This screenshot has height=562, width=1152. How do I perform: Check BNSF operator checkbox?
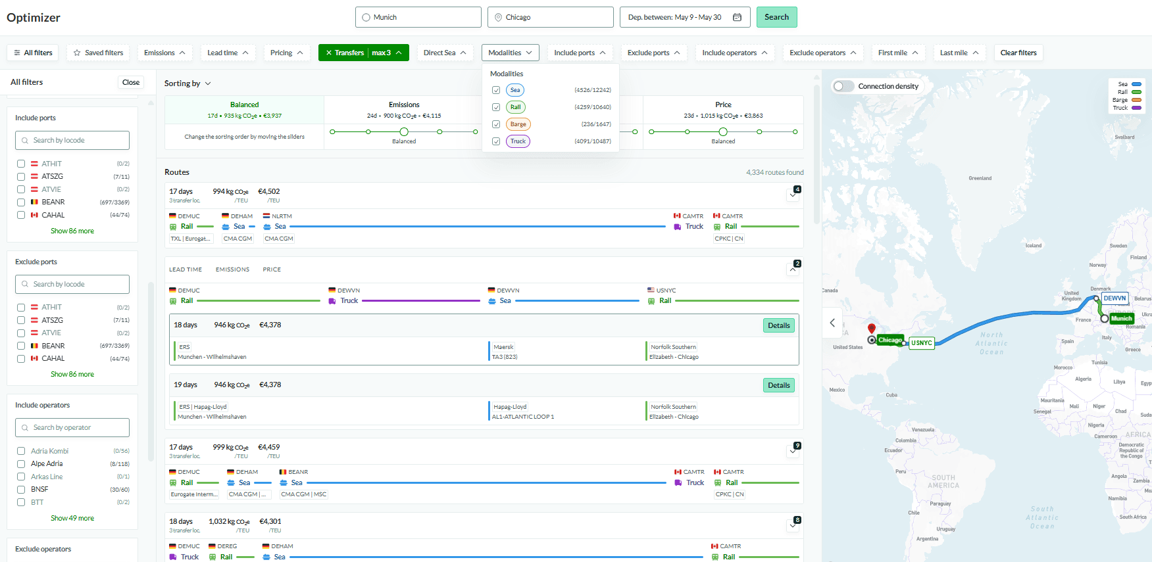[21, 490]
